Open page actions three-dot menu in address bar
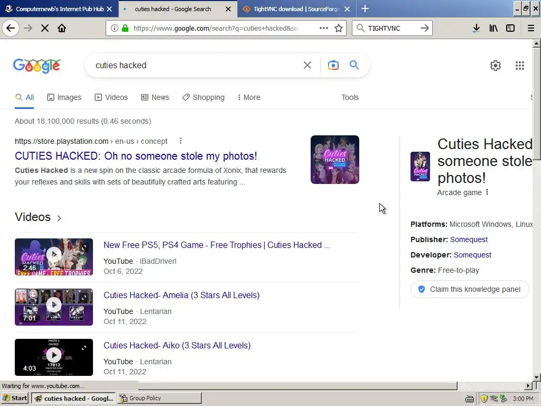The height and width of the screenshot is (406, 541). coord(324,28)
